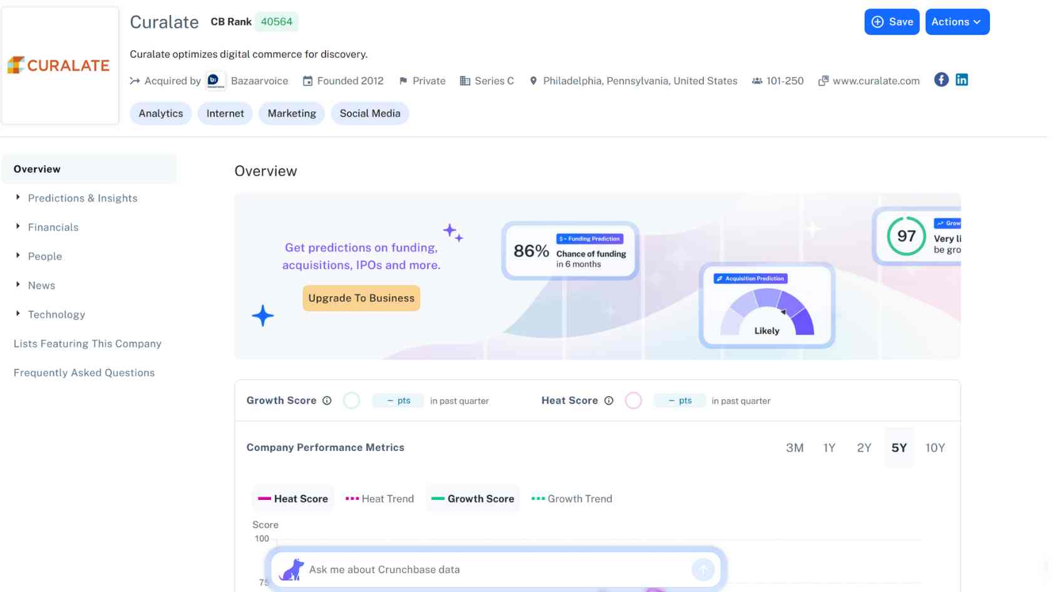Image resolution: width=1052 pixels, height=592 pixels.
Task: Open Curalate's LinkedIn page icon
Action: 961,80
